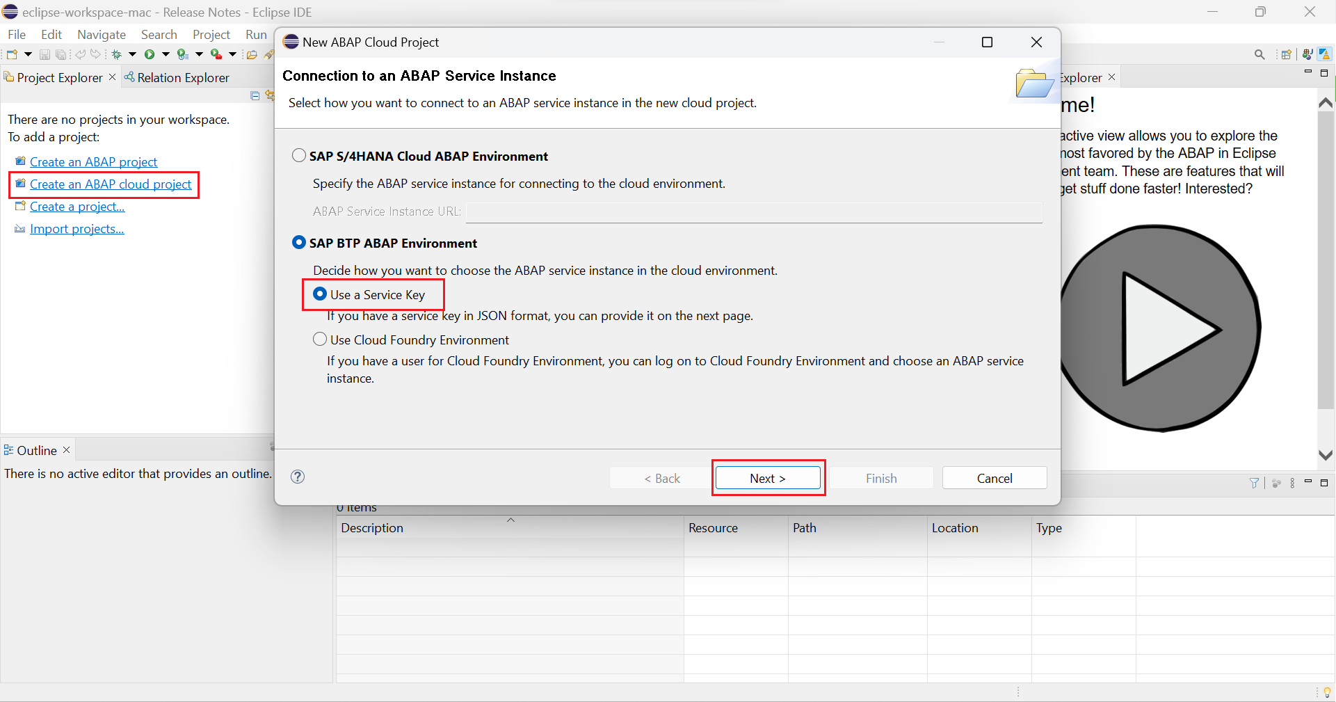Click the Save All toolbar icon
This screenshot has width=1336, height=702.
pyautogui.click(x=61, y=54)
